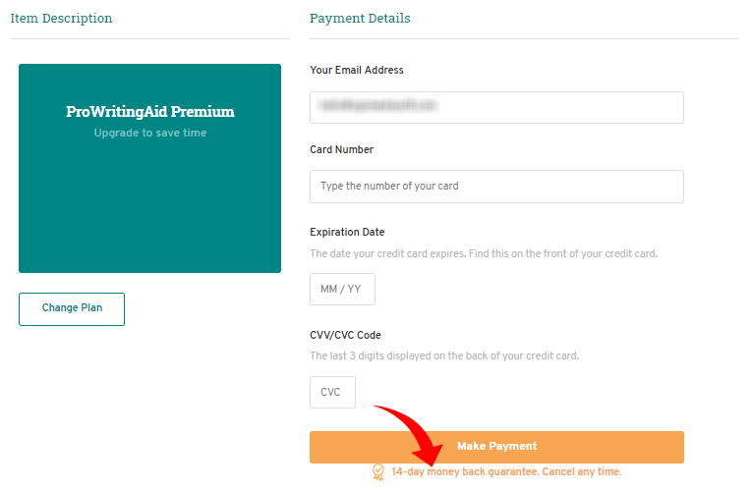Viewport: 751px width, 491px height.
Task: Click the ProWritingAid Premium plan card
Action: 150,168
